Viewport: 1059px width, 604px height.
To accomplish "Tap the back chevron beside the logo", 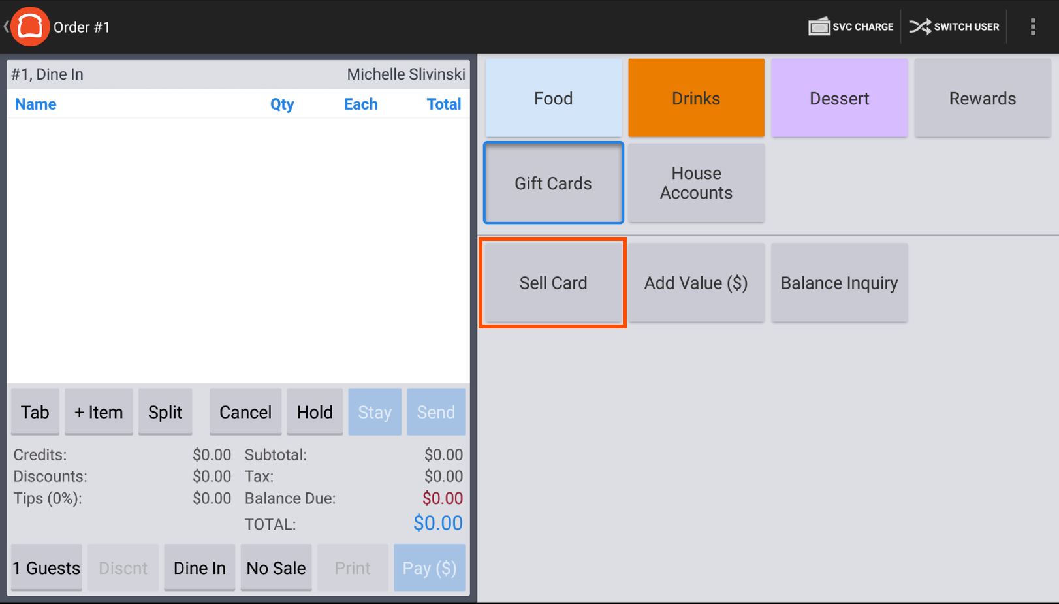I will 6,27.
